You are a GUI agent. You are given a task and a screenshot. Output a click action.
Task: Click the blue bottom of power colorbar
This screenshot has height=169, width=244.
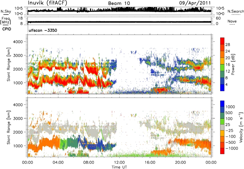[x=222, y=88]
